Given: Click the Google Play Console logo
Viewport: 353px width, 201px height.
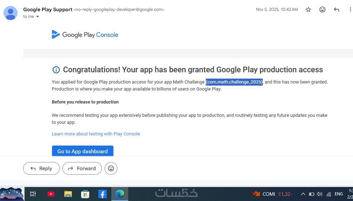Looking at the screenshot, I should [85, 34].
